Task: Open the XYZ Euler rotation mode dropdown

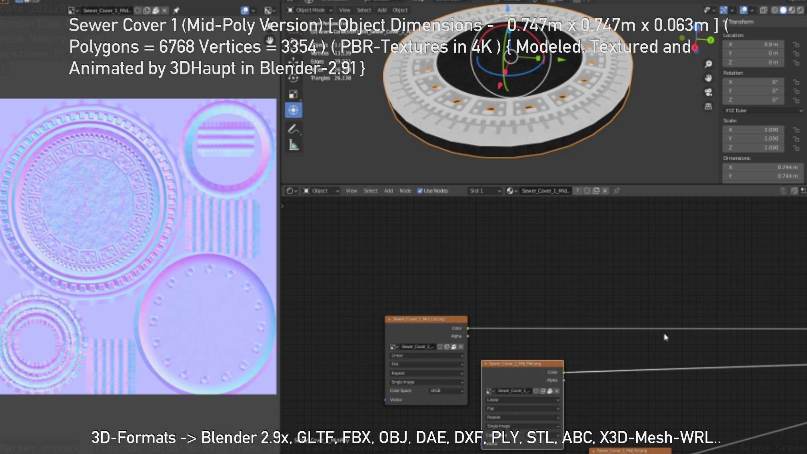Action: [x=763, y=110]
